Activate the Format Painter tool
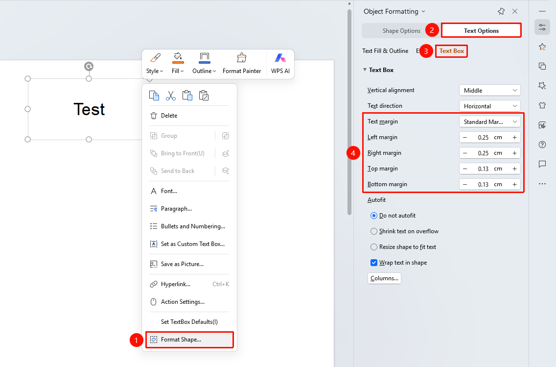Screen dimensions: 556x367 point(242,64)
